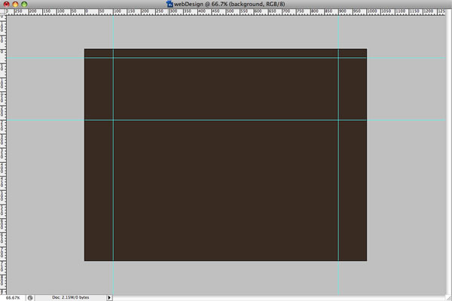Click the vertical ruler on left edge
The width and height of the screenshot is (452, 301).
click(3, 155)
